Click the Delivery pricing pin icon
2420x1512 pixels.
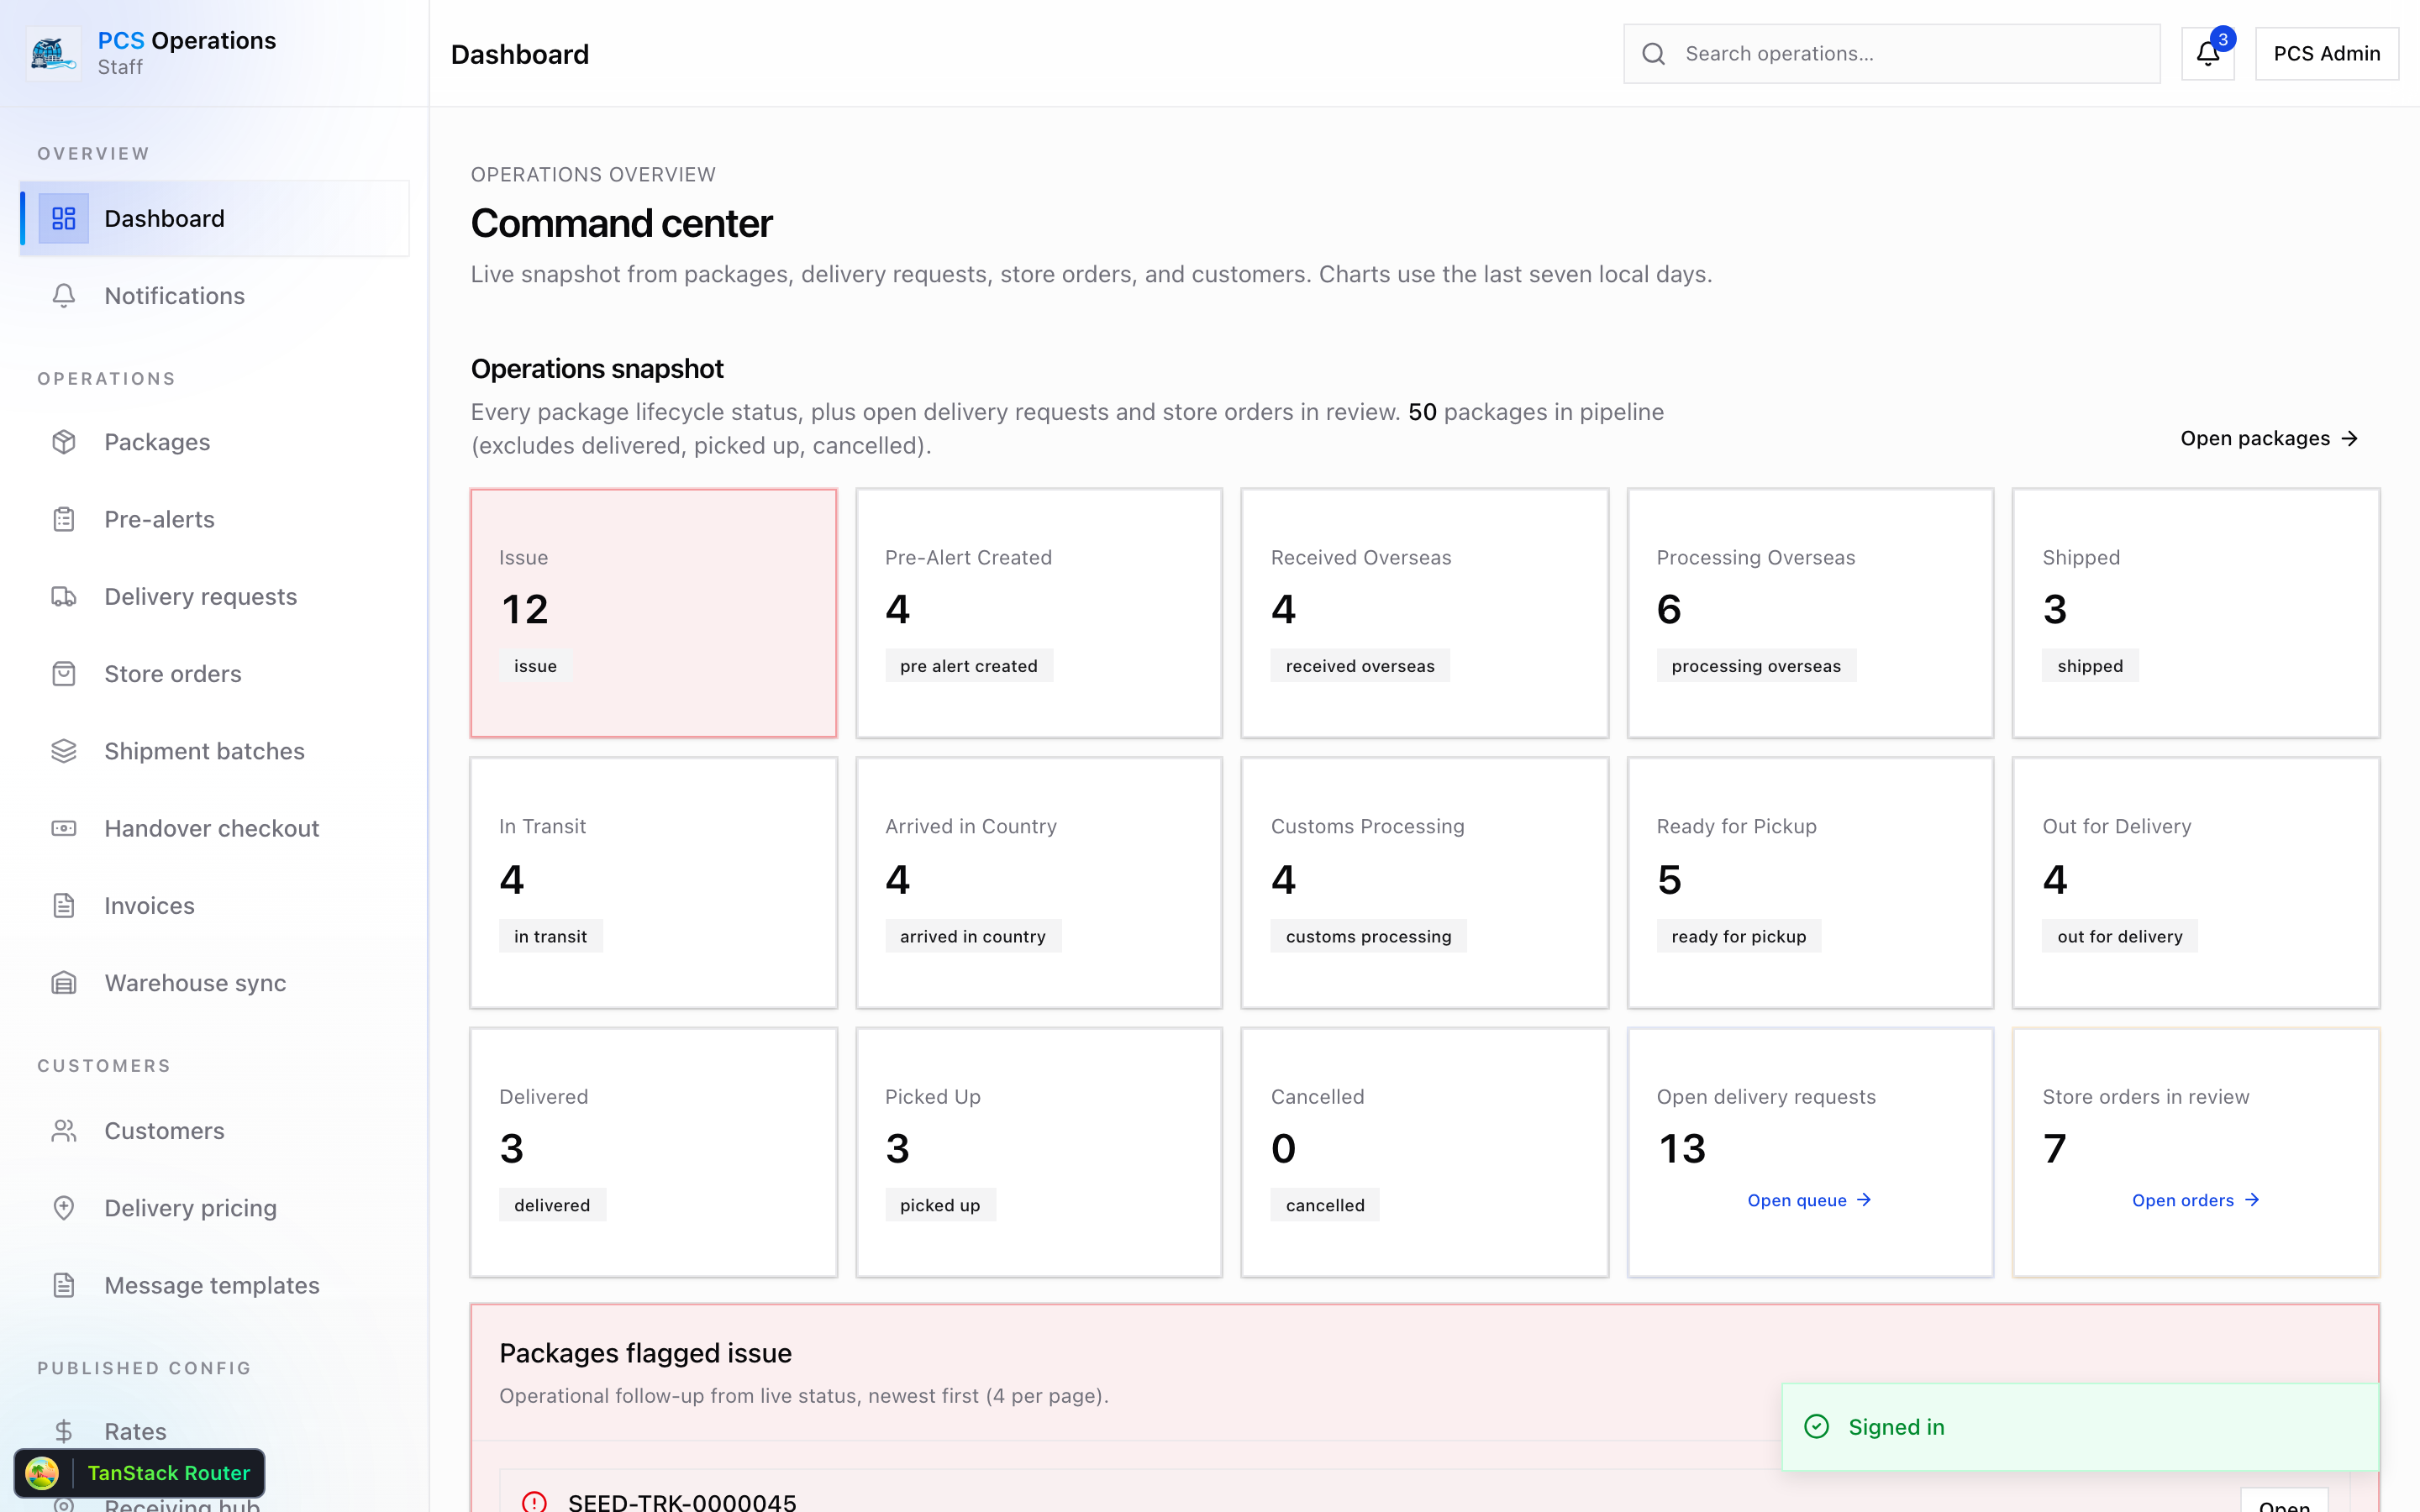coord(64,1208)
